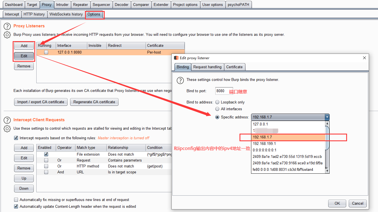This screenshot has width=378, height=212.
Task: Click the Bind to port input field
Action: pos(224,91)
